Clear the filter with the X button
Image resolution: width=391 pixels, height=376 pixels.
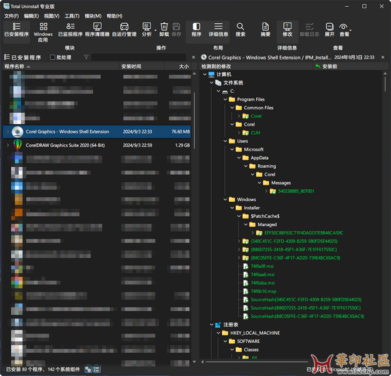coord(194,58)
